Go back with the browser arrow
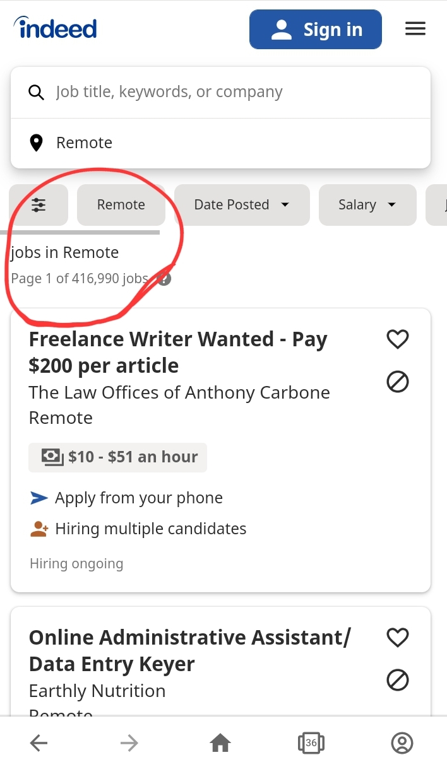 click(x=39, y=743)
